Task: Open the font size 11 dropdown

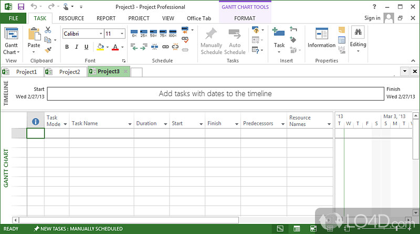Action: pyautogui.click(x=122, y=34)
